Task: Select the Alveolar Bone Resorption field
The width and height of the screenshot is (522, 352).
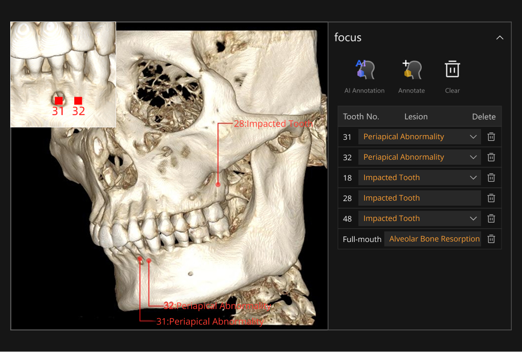Action: [433, 239]
